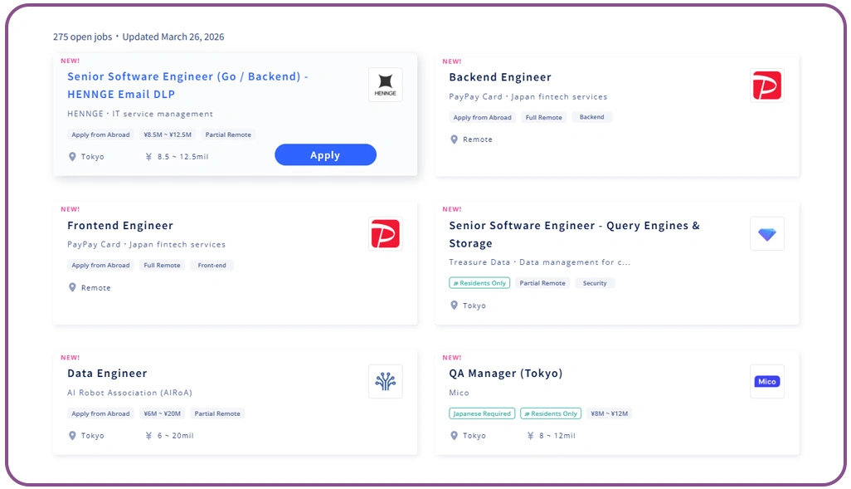The width and height of the screenshot is (851, 489).
Task: Click the location pin on Frontend Engineer card
Action: [72, 287]
